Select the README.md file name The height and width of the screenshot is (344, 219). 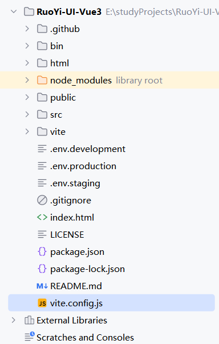coord(76,286)
